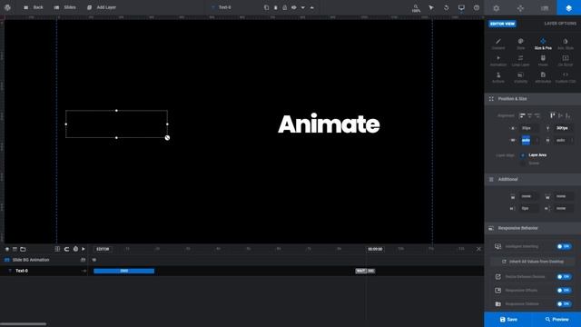The height and width of the screenshot is (327, 581).
Task: Open Attributes settings
Action: click(x=543, y=77)
